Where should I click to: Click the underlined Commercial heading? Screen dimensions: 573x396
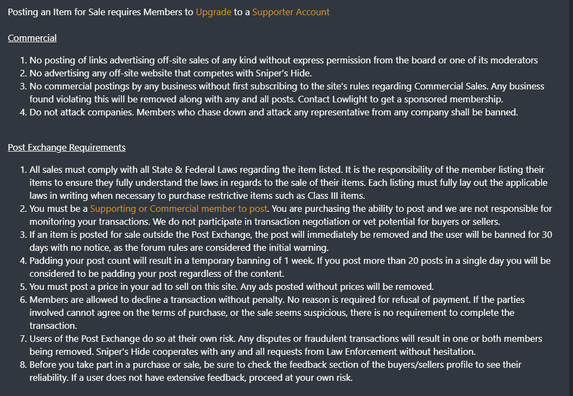click(32, 38)
